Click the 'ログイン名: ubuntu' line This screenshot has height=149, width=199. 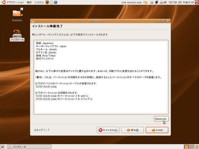[x=46, y=52]
